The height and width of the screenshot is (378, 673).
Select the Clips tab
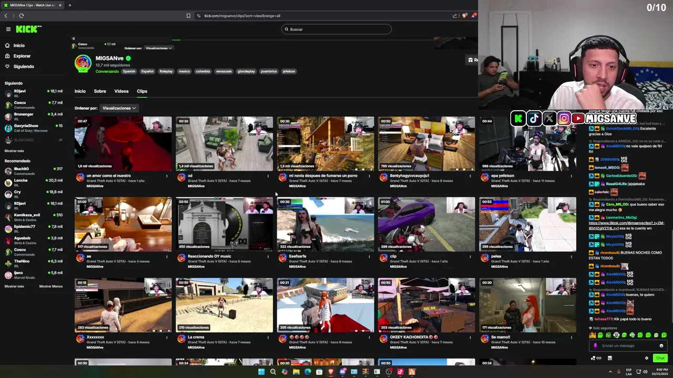click(x=142, y=91)
